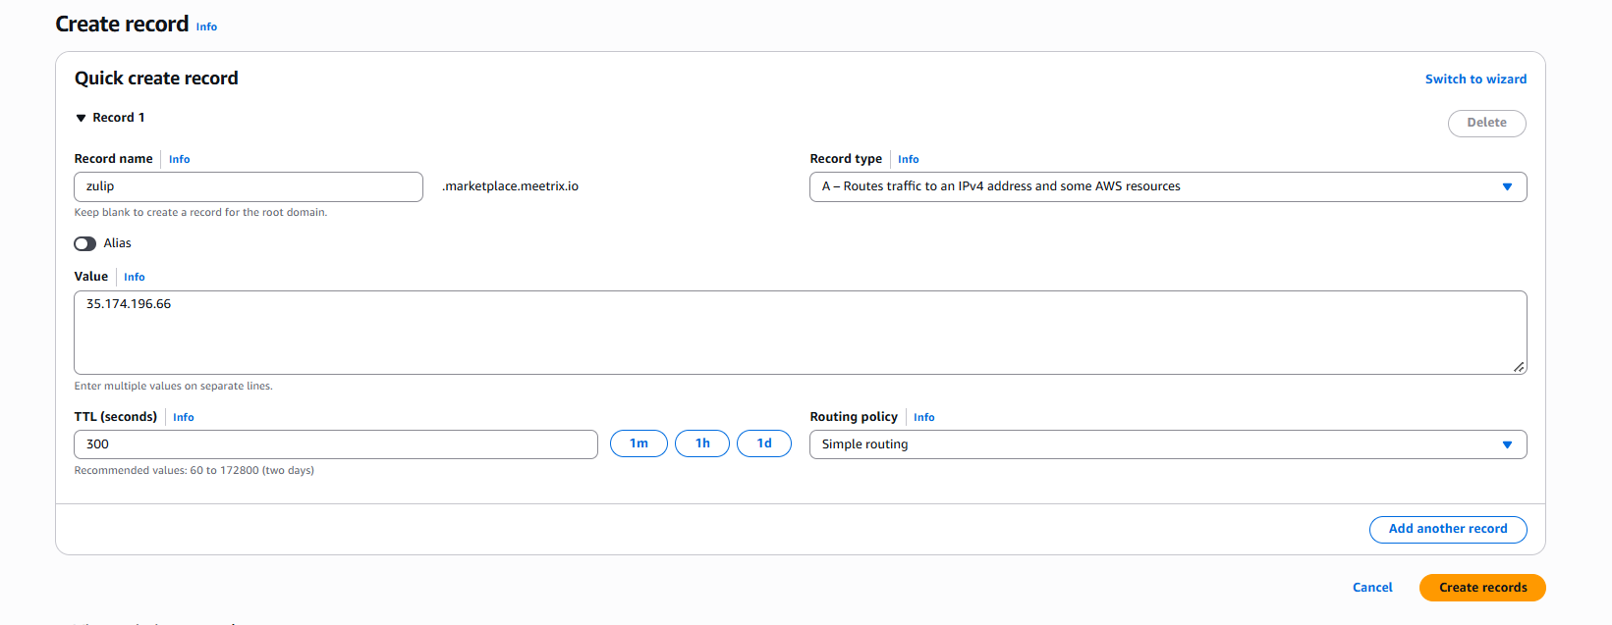Click the Value text area
This screenshot has width=1612, height=625.
801,333
